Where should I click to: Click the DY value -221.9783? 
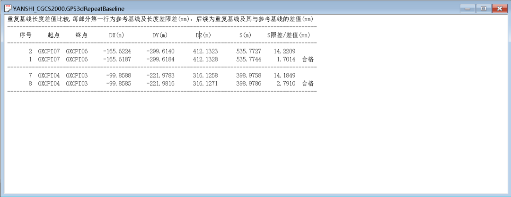(x=160, y=76)
